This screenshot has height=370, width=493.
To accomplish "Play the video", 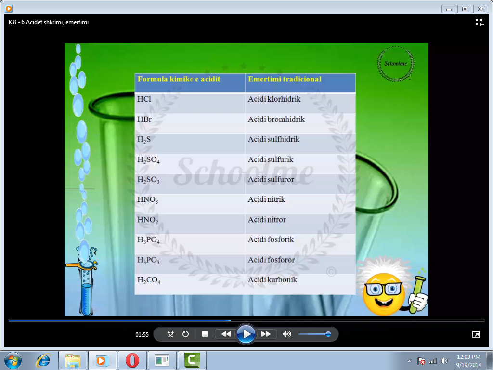I will click(246, 334).
